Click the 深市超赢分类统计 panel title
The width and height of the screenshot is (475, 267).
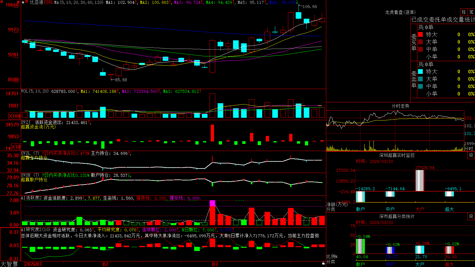pyautogui.click(x=397, y=216)
